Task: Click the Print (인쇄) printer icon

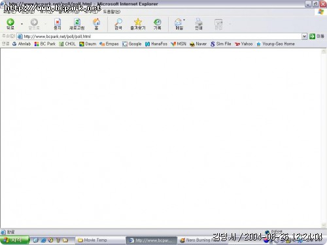Action: [x=199, y=24]
